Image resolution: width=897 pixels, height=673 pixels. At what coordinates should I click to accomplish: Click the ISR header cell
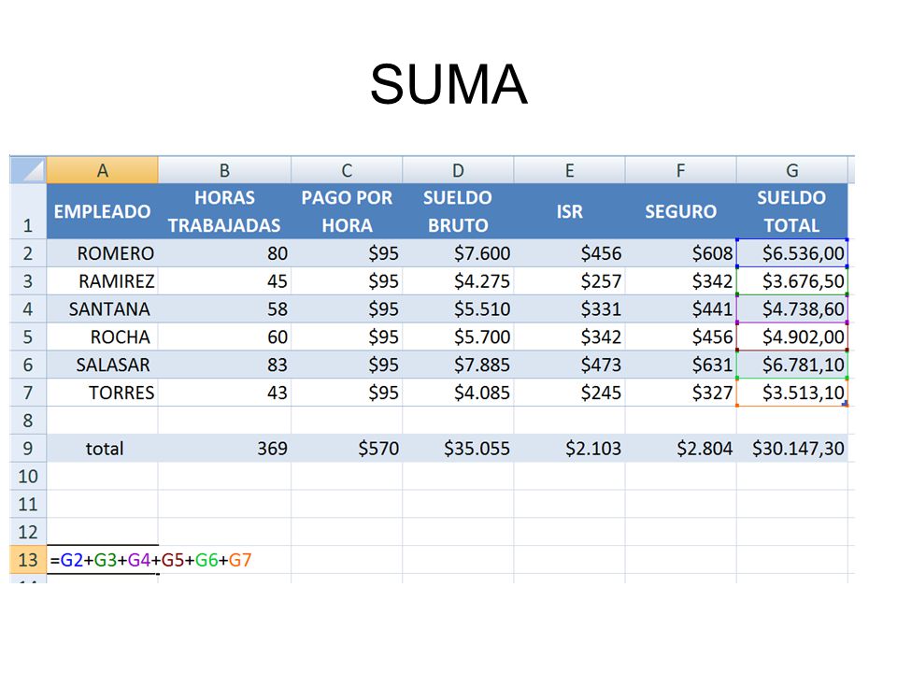coord(569,211)
